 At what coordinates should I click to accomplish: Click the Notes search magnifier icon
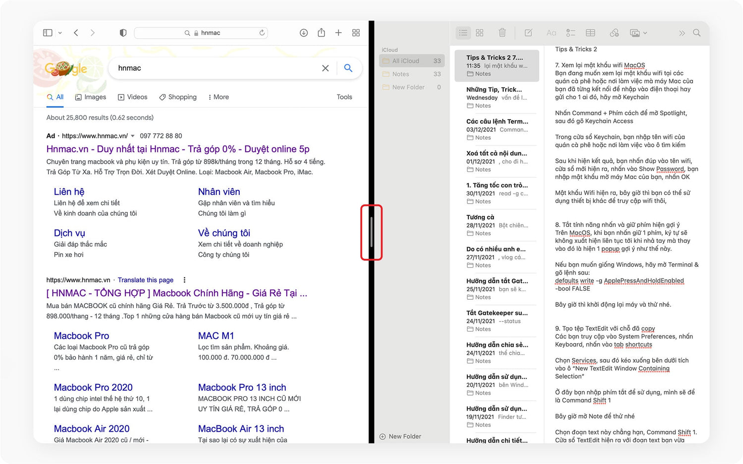pos(696,33)
